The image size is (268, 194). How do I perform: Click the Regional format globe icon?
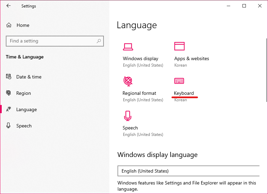point(128,81)
